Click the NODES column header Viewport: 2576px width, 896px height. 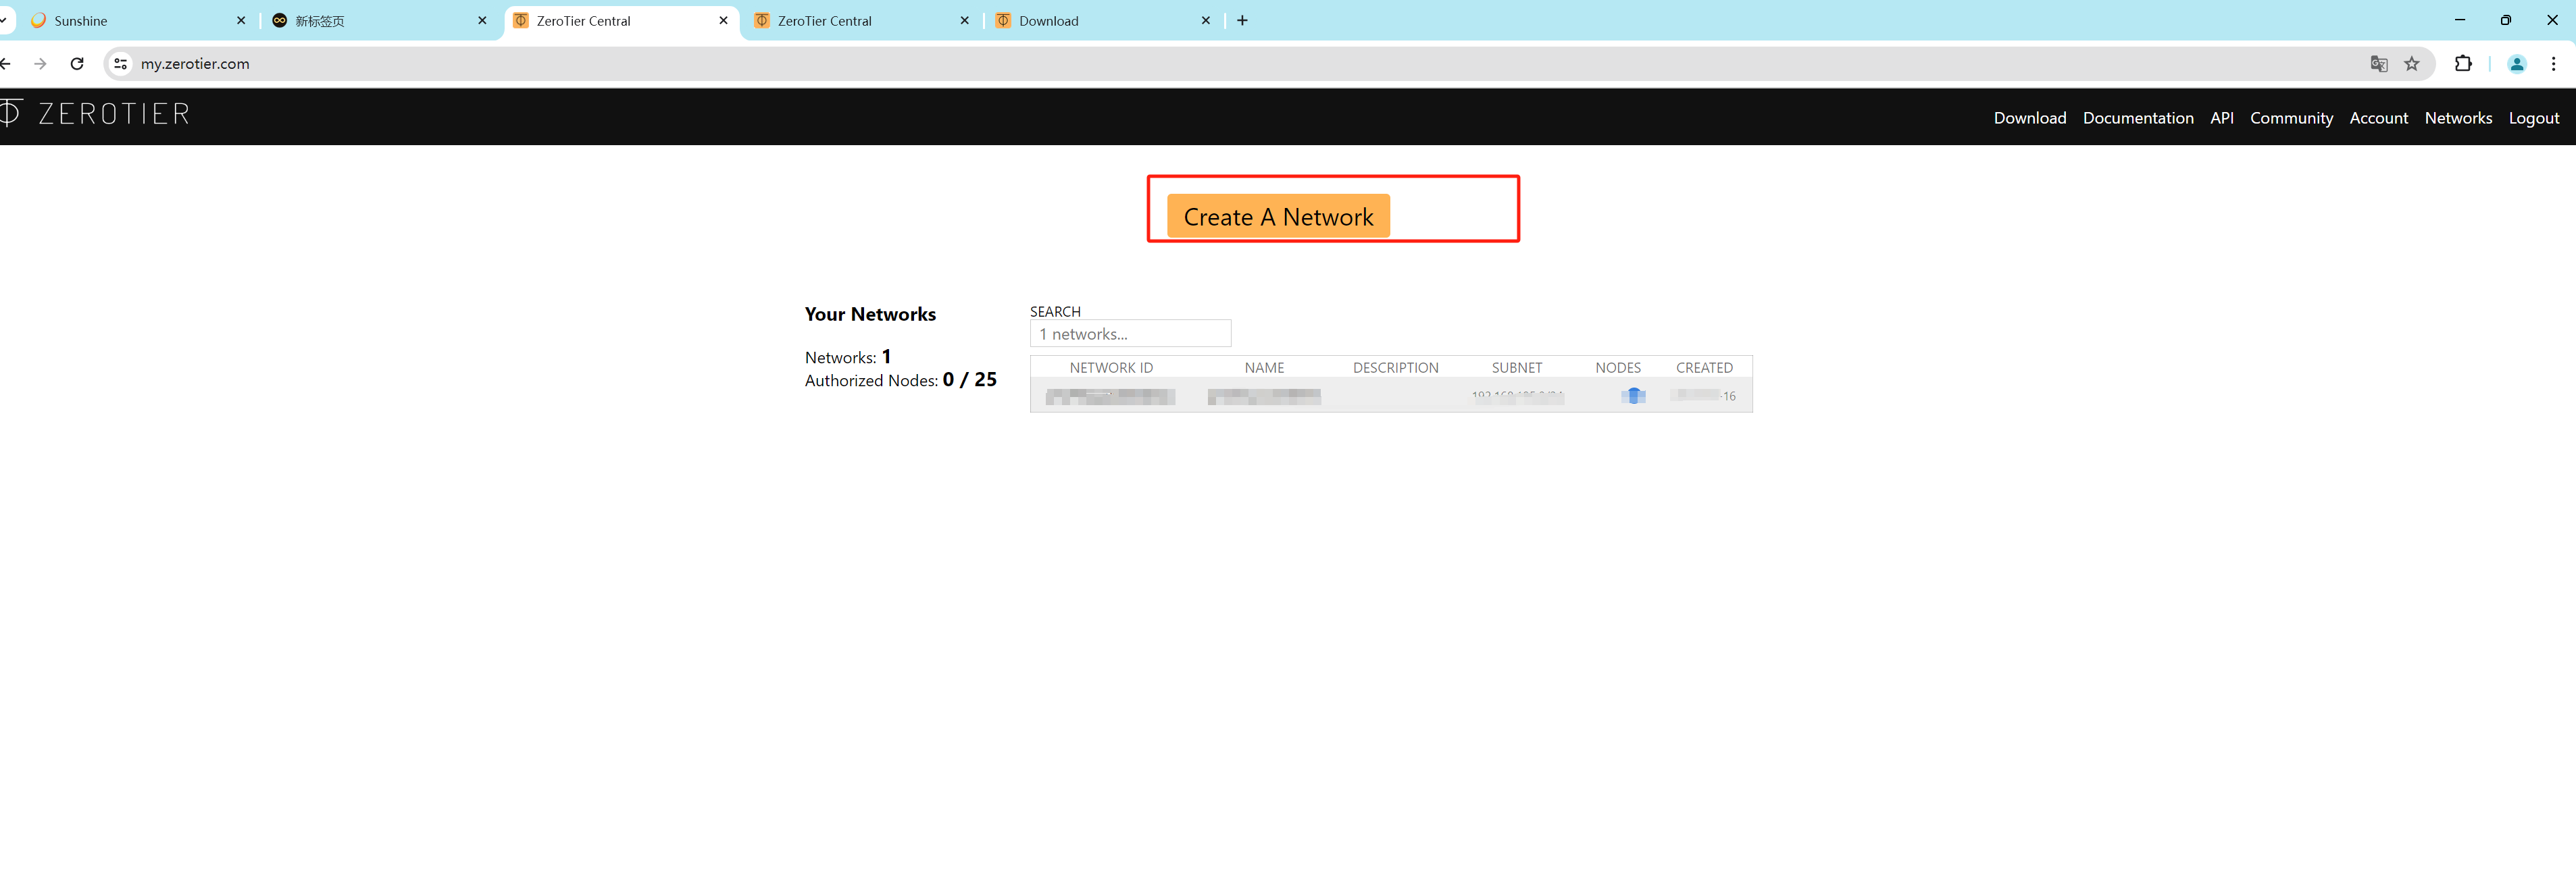[x=1617, y=367]
